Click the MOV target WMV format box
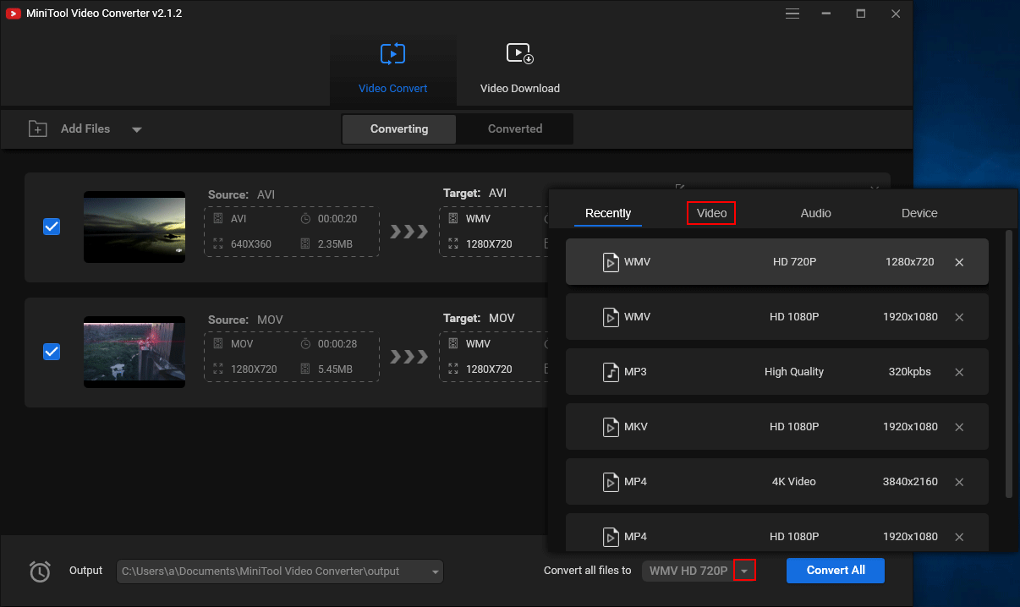Image resolution: width=1020 pixels, height=607 pixels. 494,356
